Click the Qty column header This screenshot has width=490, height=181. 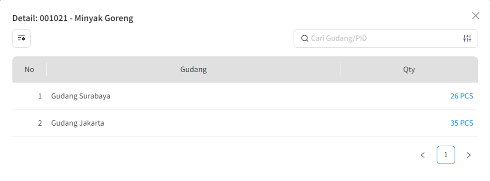pos(409,69)
